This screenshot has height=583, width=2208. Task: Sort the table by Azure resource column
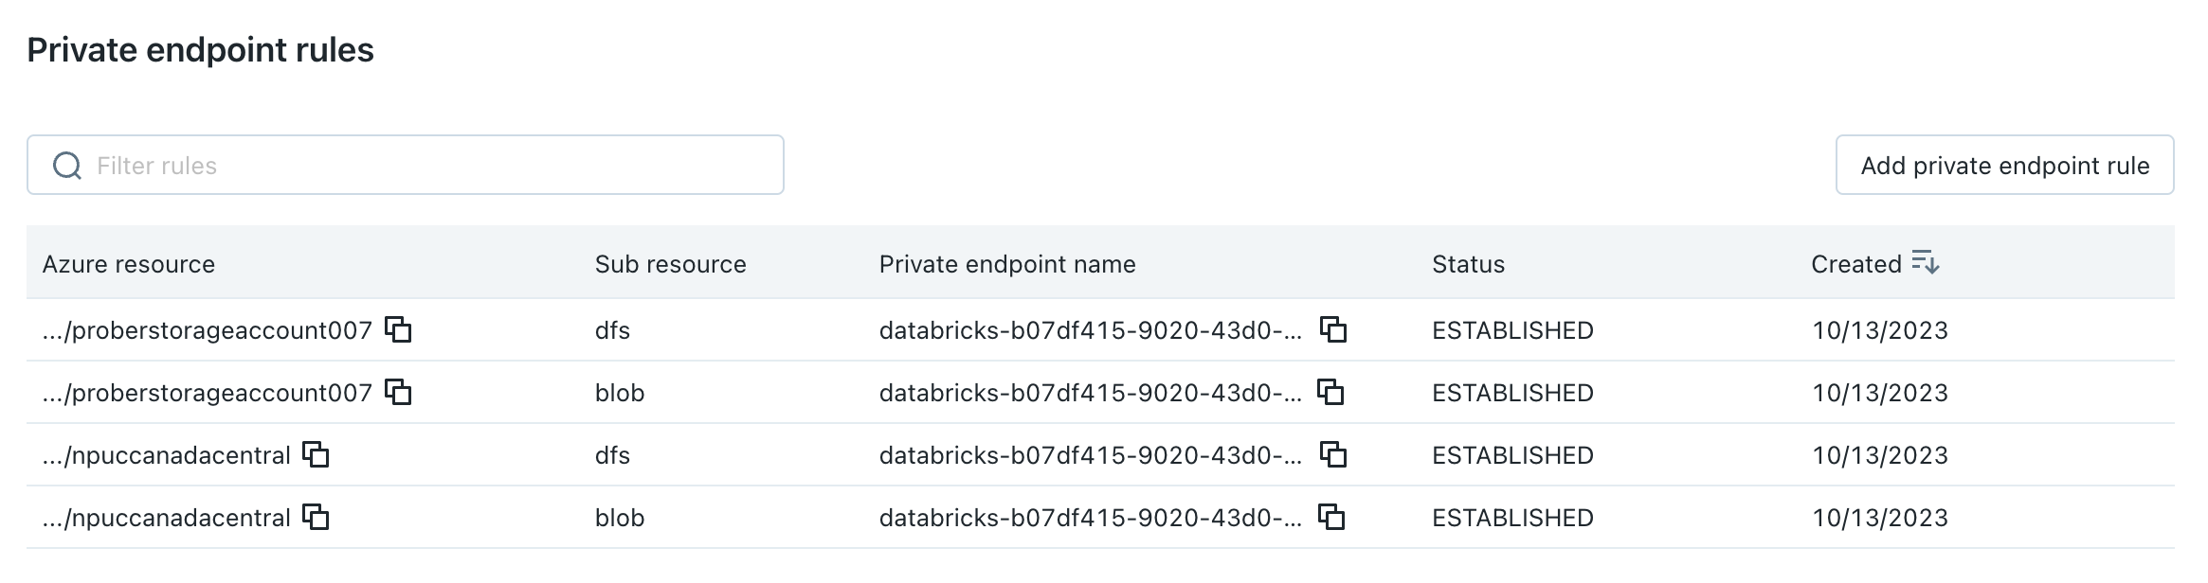tap(130, 264)
